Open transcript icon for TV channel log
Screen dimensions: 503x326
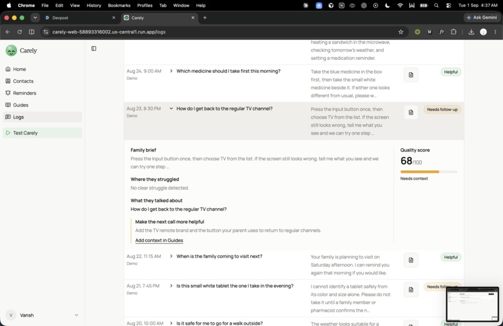tap(411, 113)
